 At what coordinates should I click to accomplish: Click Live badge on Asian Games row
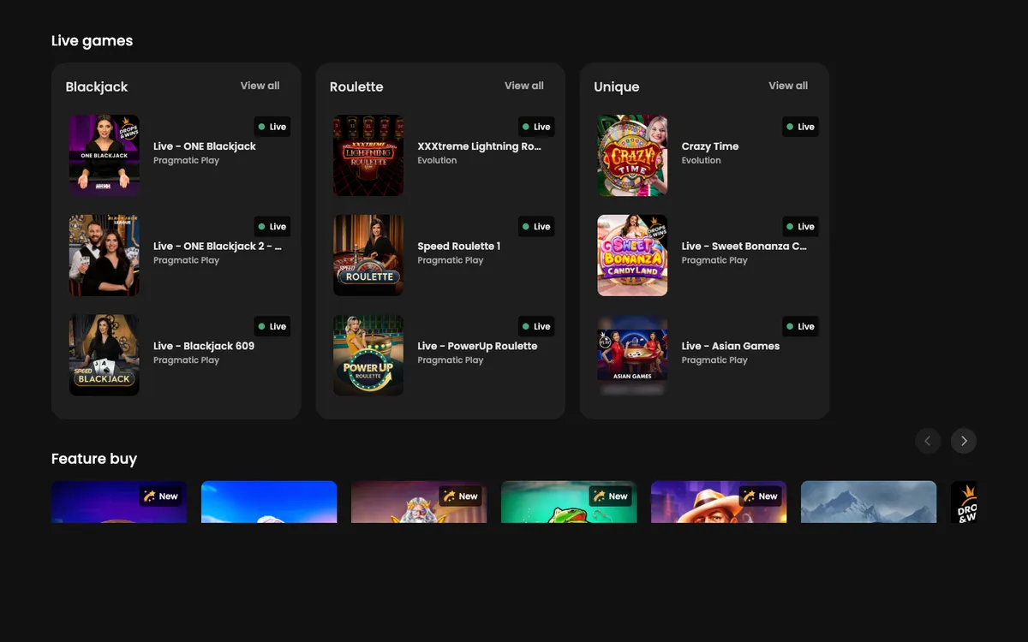[800, 326]
